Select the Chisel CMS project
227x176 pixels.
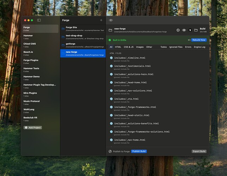(x=40, y=45)
